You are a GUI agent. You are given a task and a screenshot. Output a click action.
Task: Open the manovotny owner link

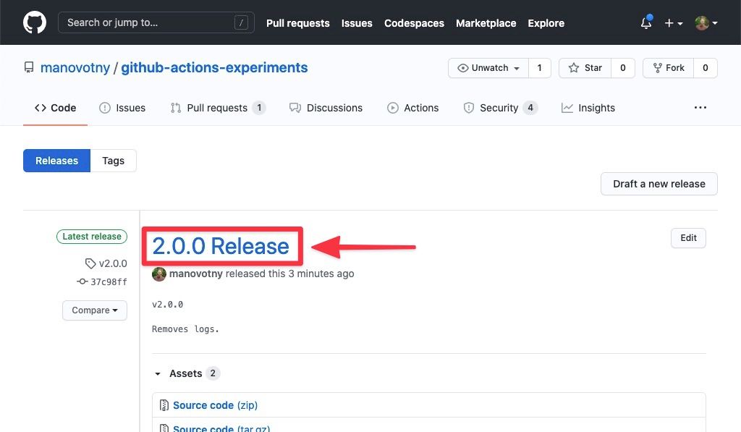75,67
